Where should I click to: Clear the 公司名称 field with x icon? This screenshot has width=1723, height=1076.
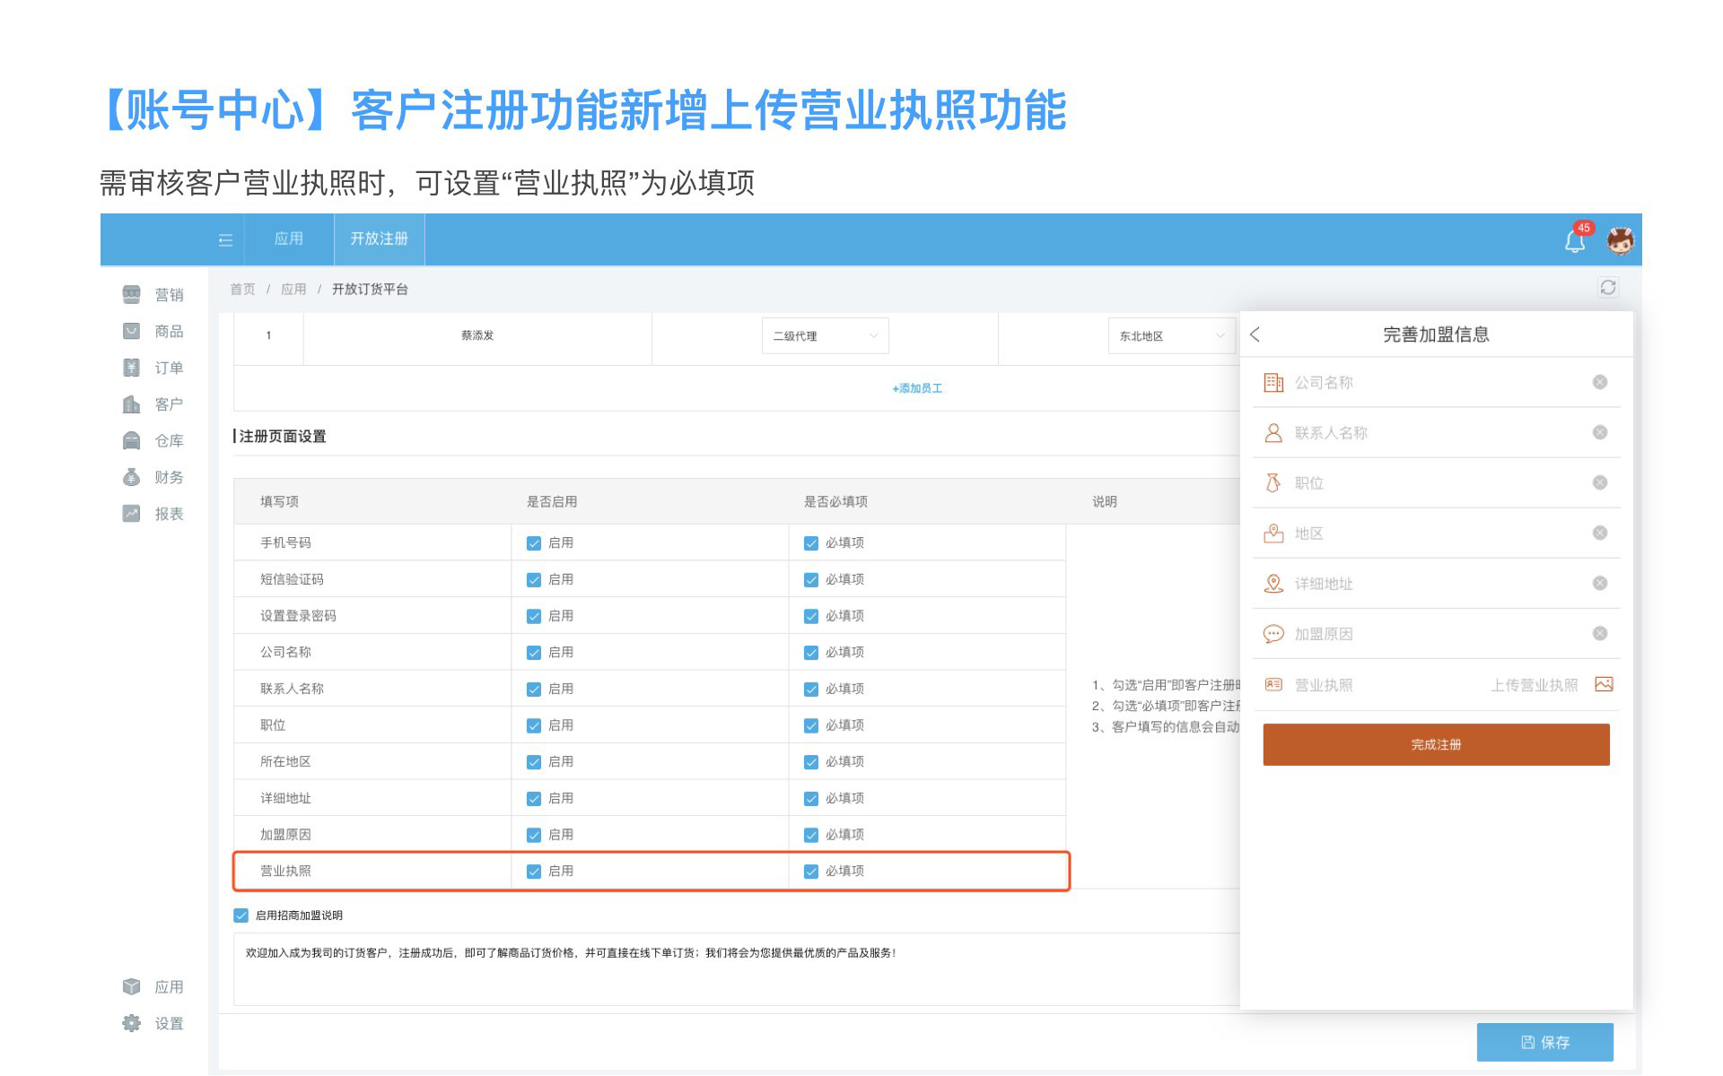(x=1599, y=383)
